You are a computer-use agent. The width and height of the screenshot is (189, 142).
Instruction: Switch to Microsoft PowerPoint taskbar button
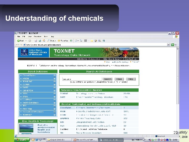pyautogui.click(x=84, y=140)
